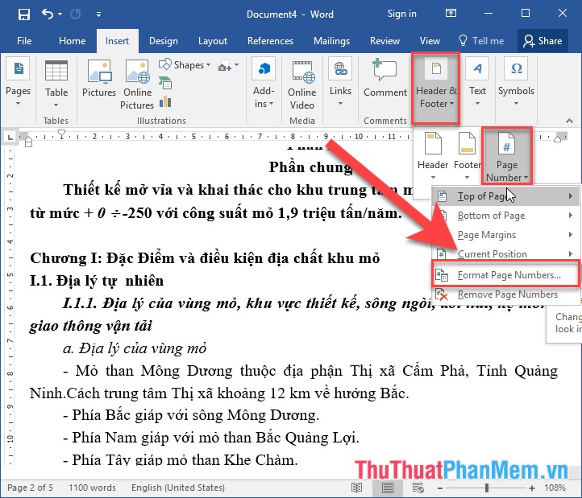Screen dimensions: 582x498
Task: Click the Pictures icon
Action: coord(99,79)
